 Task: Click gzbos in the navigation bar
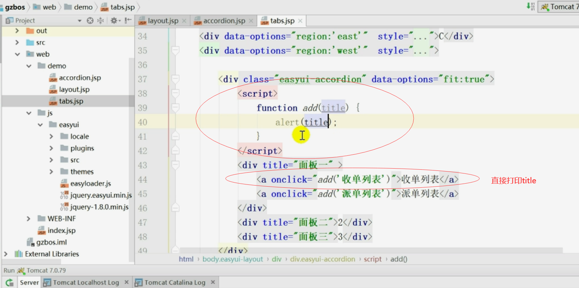(15, 7)
